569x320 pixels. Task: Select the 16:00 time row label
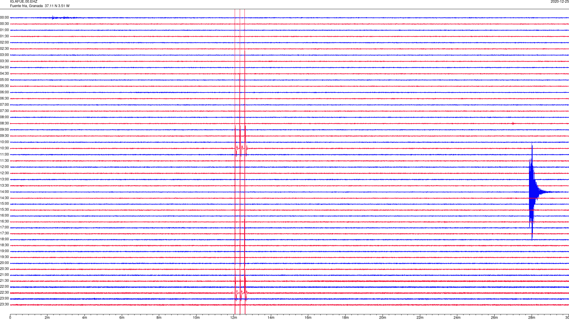point(4,216)
